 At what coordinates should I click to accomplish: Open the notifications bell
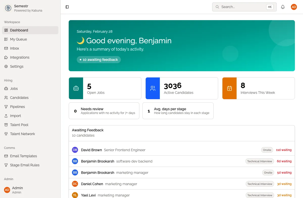[x=283, y=7]
